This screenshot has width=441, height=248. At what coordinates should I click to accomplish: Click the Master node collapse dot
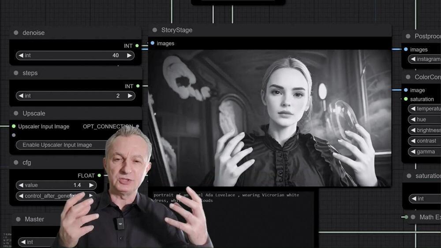[x=18, y=219]
